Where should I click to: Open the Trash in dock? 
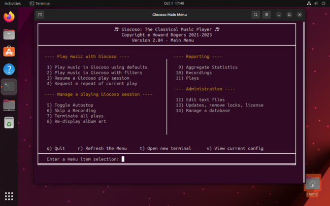(x=9, y=122)
